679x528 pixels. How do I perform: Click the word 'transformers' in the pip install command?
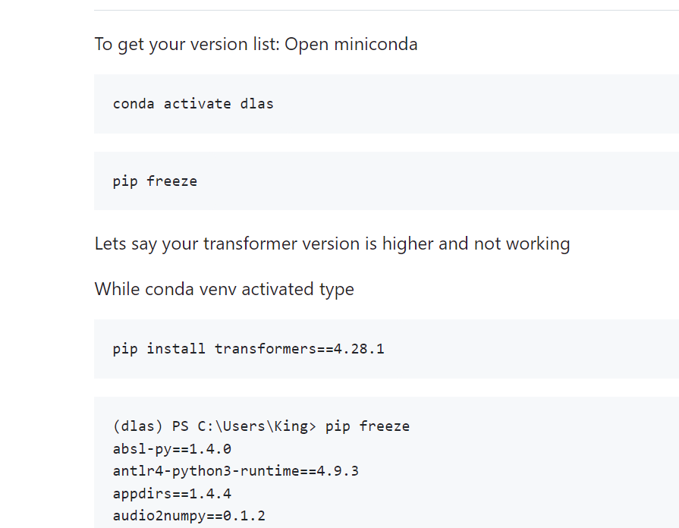[266, 349]
